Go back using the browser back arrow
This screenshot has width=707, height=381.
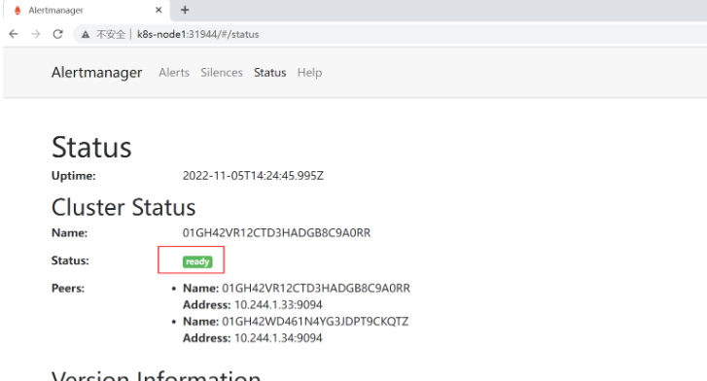[x=14, y=34]
